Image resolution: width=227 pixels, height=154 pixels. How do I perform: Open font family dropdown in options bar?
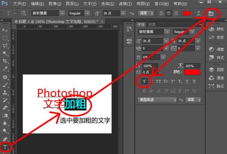62,14
